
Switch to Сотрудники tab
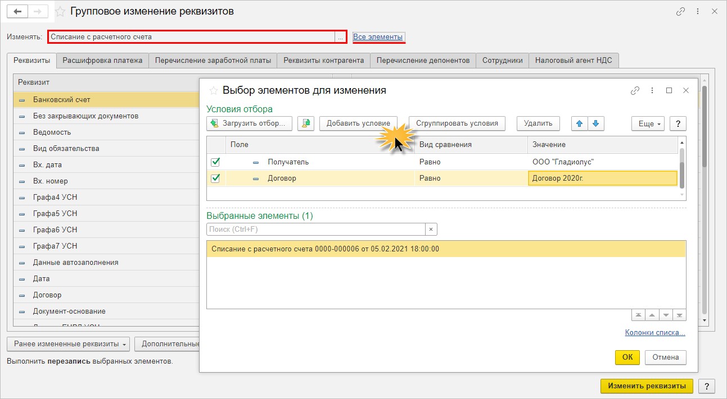tap(502, 60)
